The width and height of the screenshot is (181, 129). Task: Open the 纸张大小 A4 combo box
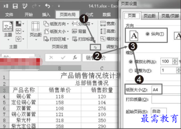click(166, 90)
